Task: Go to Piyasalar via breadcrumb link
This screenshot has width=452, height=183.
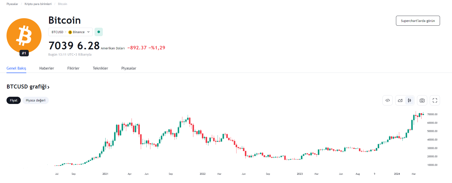Action: click(12, 4)
